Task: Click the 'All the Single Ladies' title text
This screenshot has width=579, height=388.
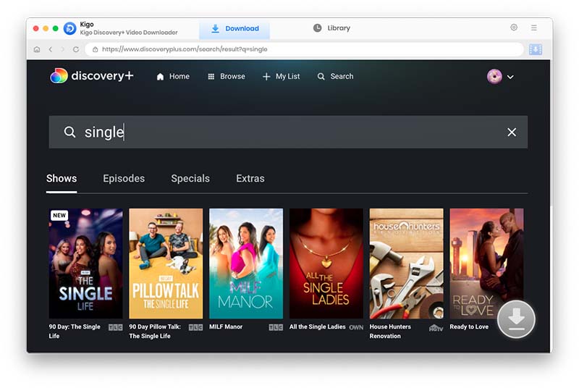Action: click(x=317, y=326)
